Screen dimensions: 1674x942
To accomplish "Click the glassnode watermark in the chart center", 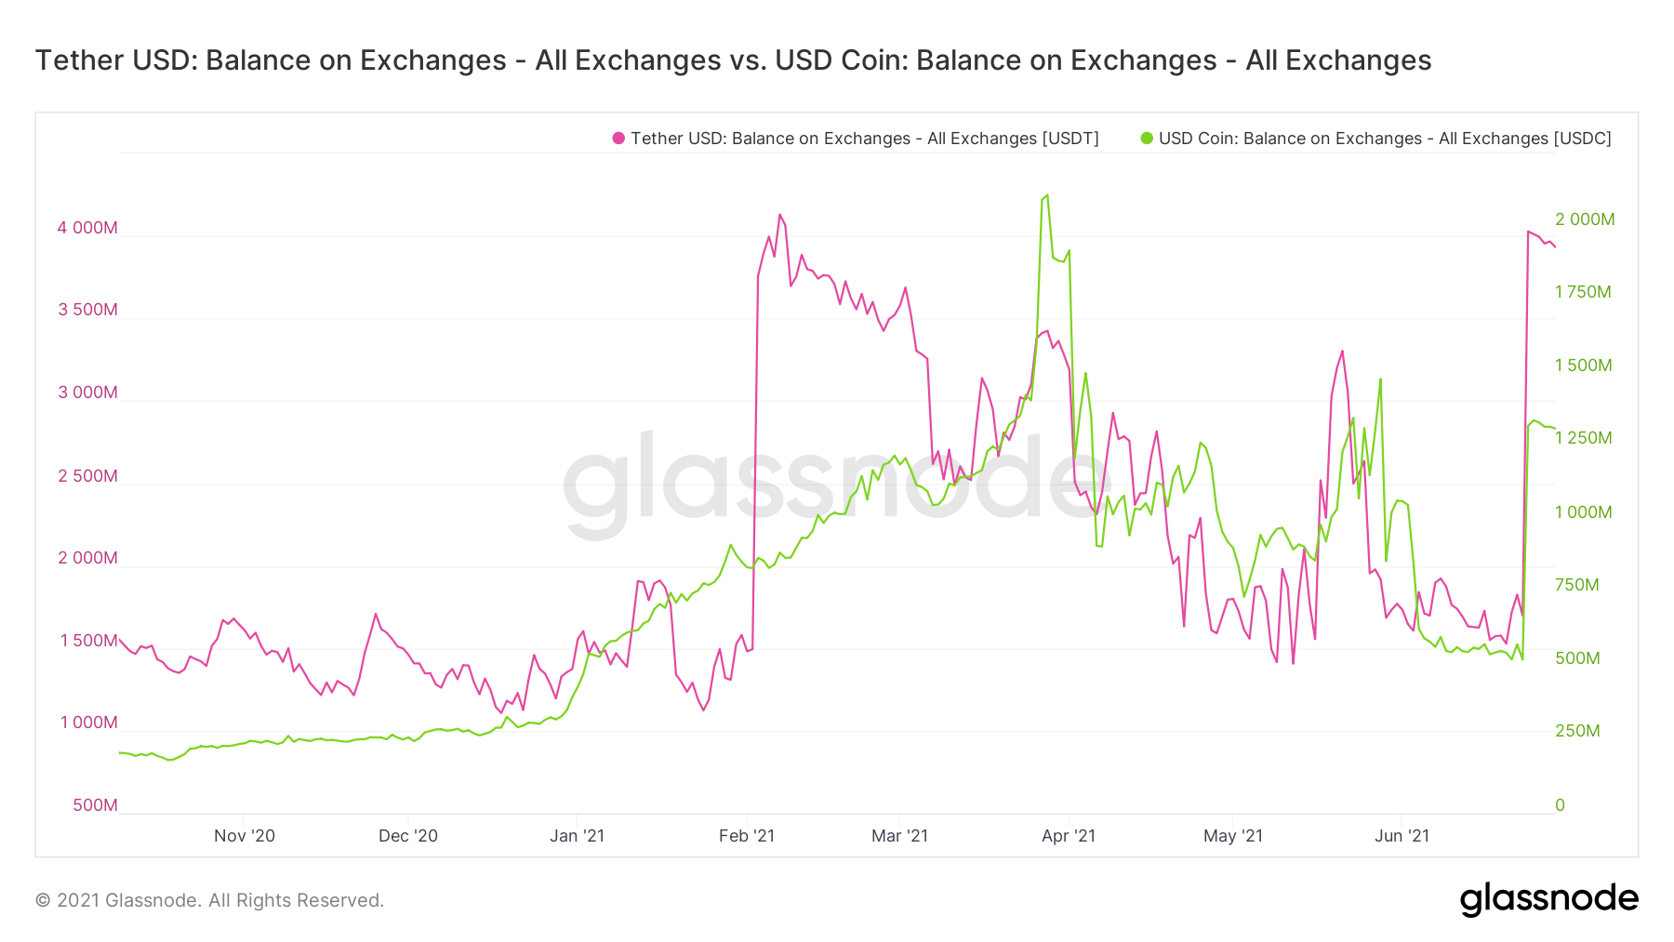I will 837,484.
